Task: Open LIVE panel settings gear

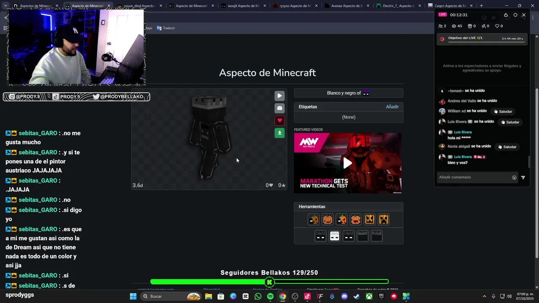Action: (515, 15)
